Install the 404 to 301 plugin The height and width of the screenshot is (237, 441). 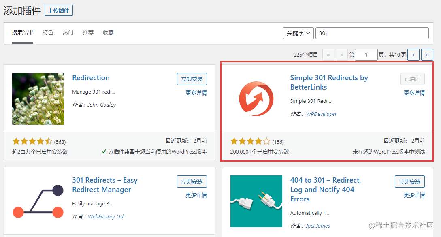pos(410,181)
